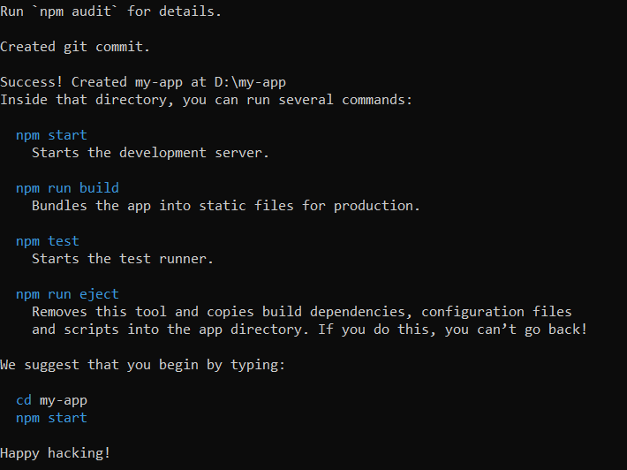Click the 'D:\my-app' path text
The width and height of the screenshot is (627, 470).
250,82
